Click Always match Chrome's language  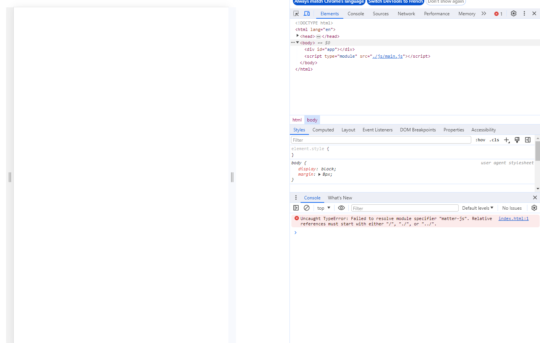coord(329,2)
